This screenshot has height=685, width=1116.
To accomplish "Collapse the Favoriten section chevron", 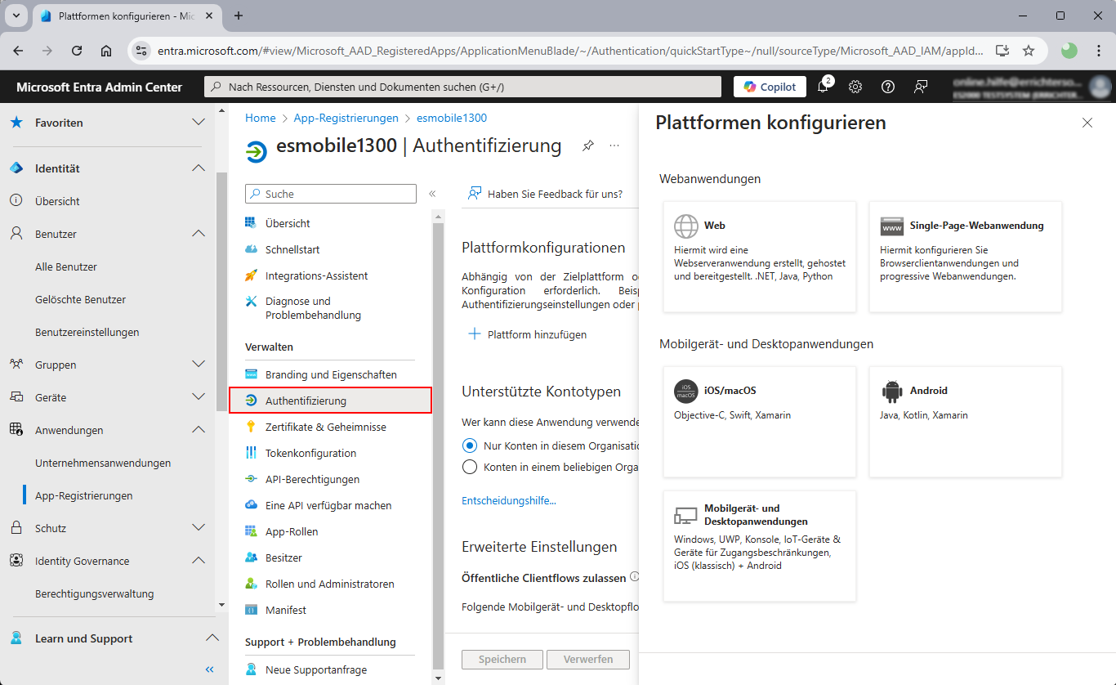I will (199, 123).
